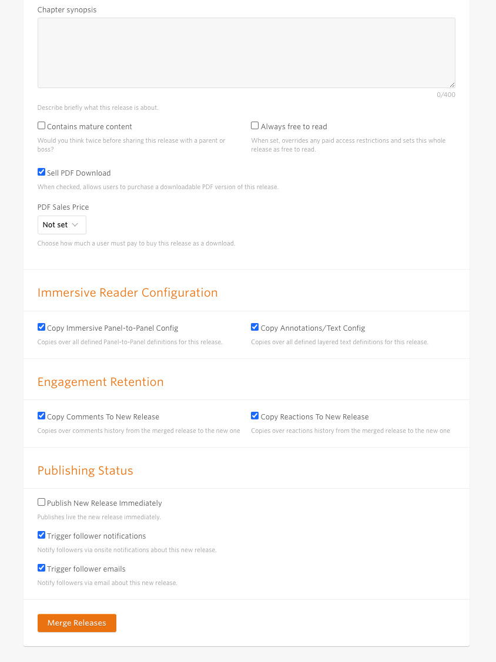The image size is (496, 662).
Task: Turn off Trigger follower notifications
Action: point(41,535)
